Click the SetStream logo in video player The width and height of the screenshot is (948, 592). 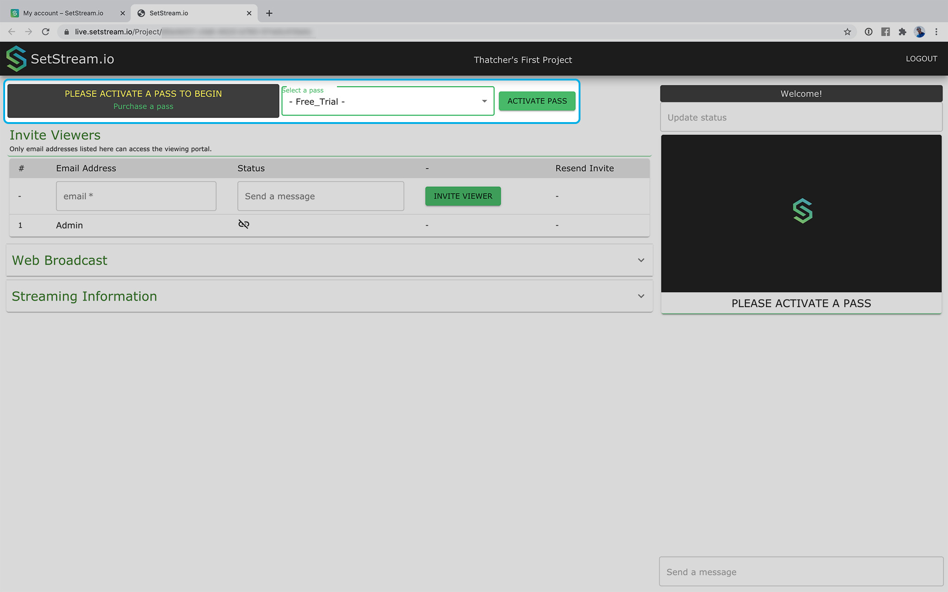pyautogui.click(x=802, y=211)
